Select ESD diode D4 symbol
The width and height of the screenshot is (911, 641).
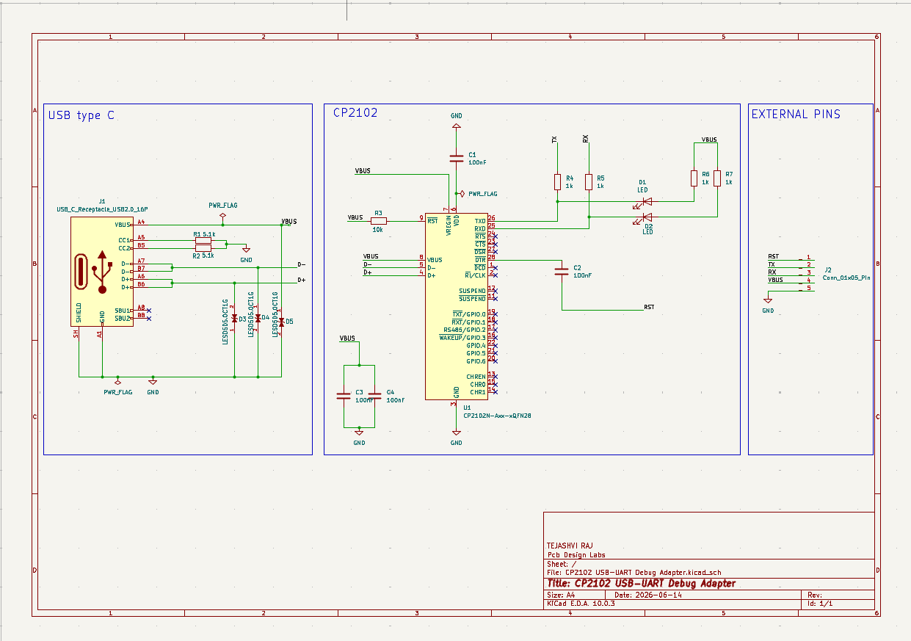pyautogui.click(x=258, y=319)
